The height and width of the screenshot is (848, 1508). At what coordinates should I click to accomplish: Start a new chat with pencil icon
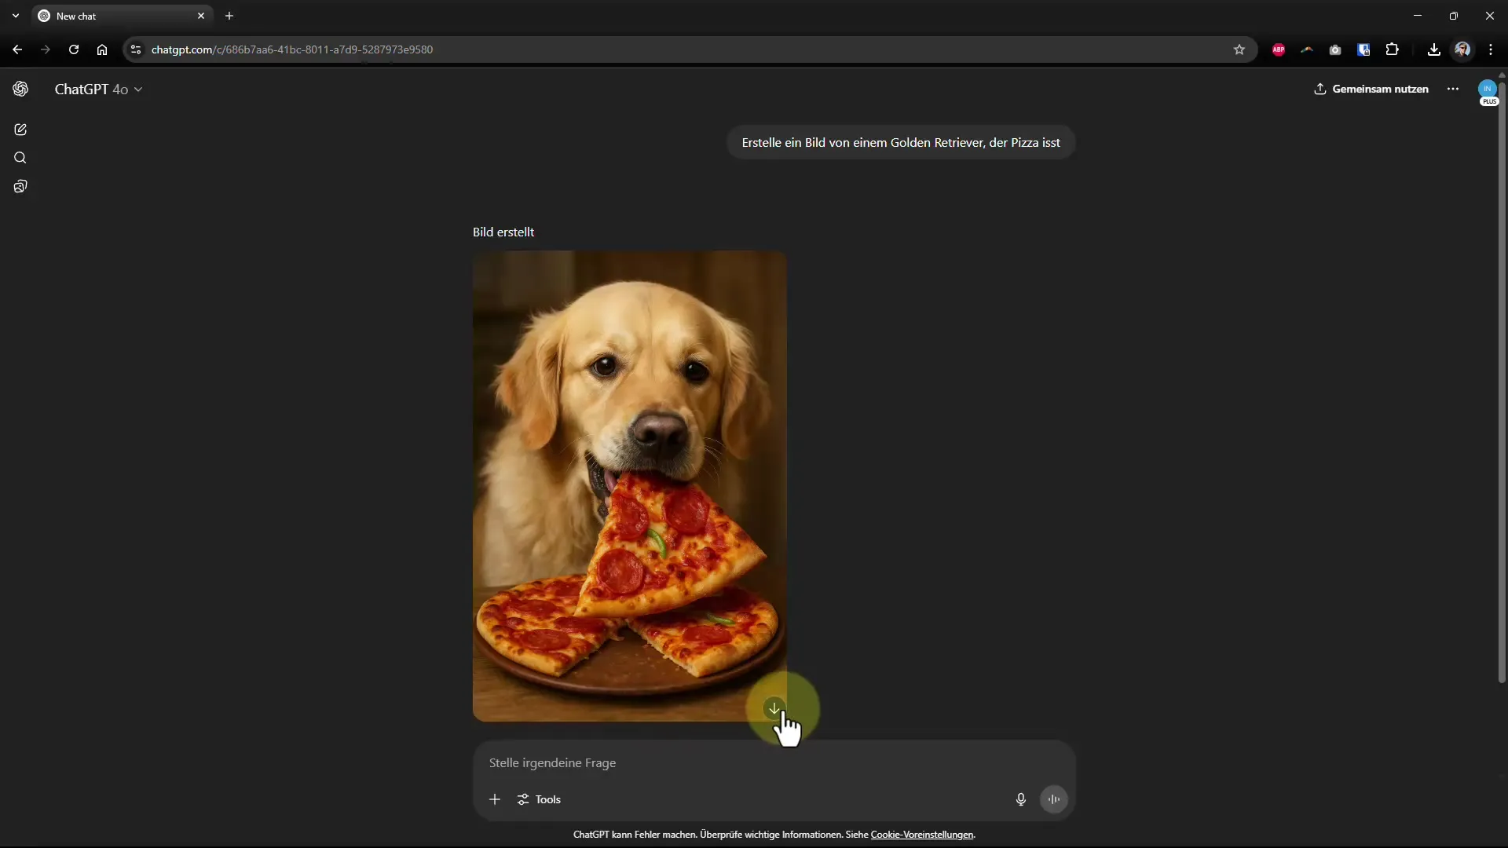20,130
